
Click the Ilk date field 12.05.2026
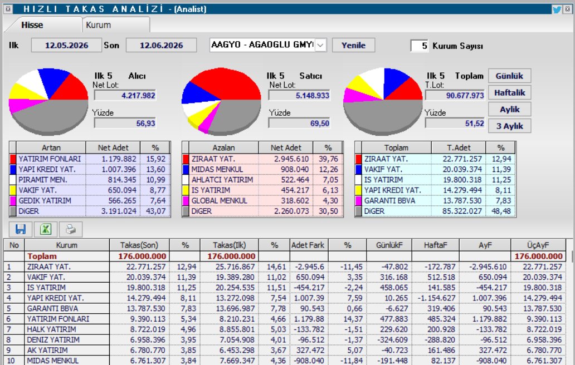(x=66, y=45)
